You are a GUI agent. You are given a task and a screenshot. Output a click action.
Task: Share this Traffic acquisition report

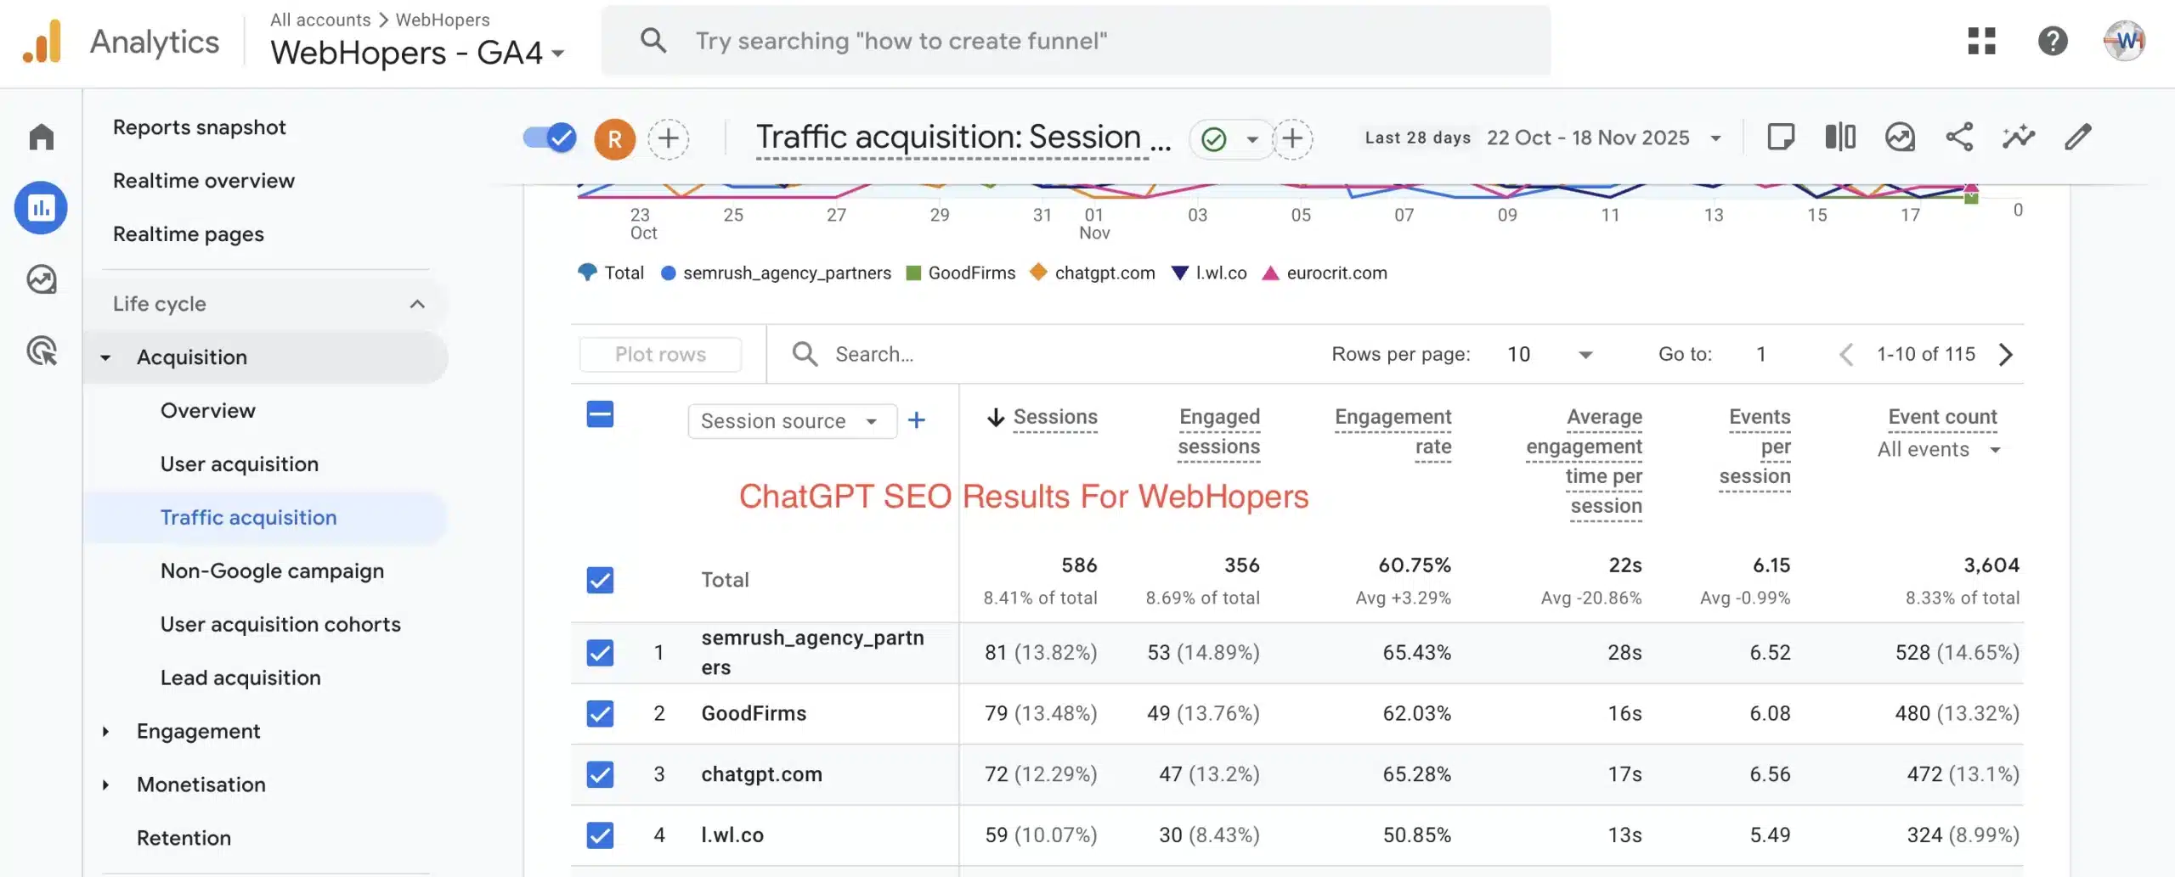click(1960, 137)
